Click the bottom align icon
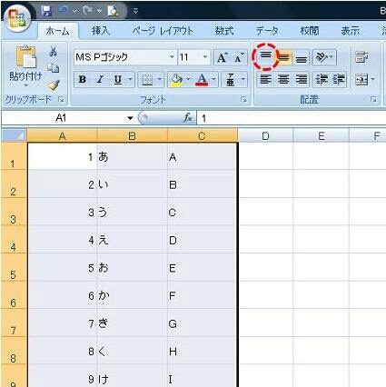 pyautogui.click(x=301, y=57)
